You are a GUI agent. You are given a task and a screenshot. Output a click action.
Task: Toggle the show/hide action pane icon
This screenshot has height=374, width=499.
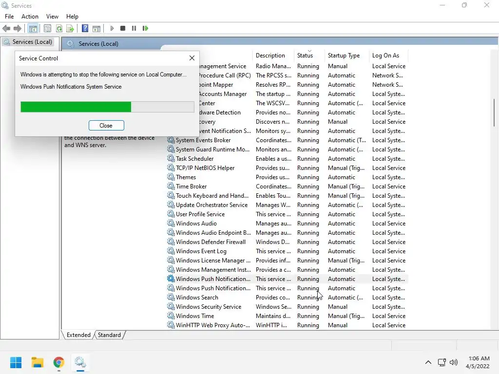point(96,28)
